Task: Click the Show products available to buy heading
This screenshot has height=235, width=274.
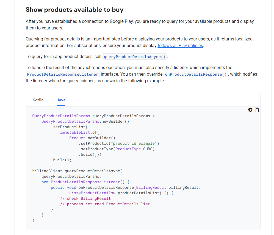Action: [x=74, y=10]
